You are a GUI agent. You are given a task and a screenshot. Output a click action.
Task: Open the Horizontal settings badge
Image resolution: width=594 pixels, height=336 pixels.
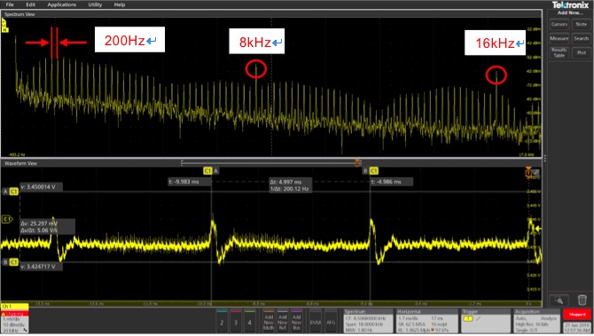click(426, 321)
